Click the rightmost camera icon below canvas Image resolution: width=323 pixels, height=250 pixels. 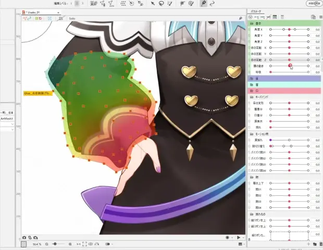pyautogui.click(x=35, y=238)
